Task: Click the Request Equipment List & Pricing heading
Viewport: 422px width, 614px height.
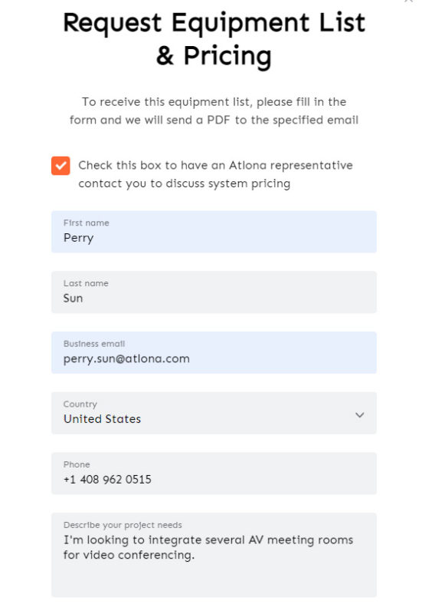Action: [x=214, y=39]
